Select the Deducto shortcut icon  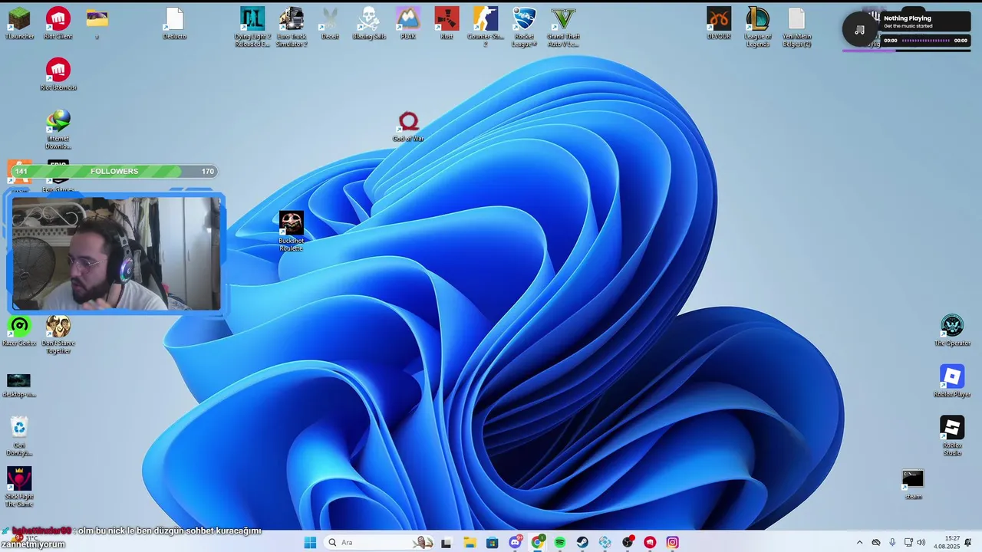coord(175,23)
